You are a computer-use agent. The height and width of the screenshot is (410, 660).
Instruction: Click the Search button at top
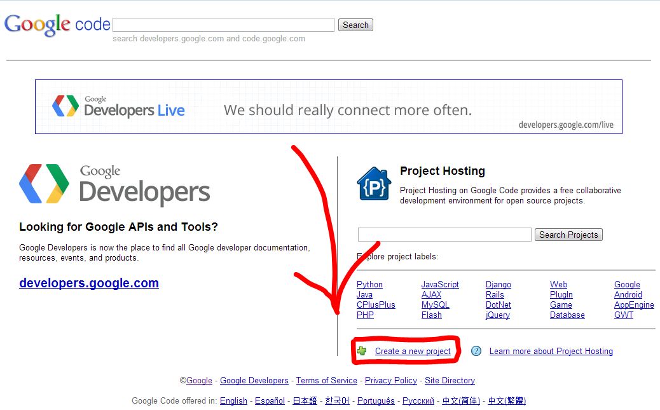coord(355,25)
